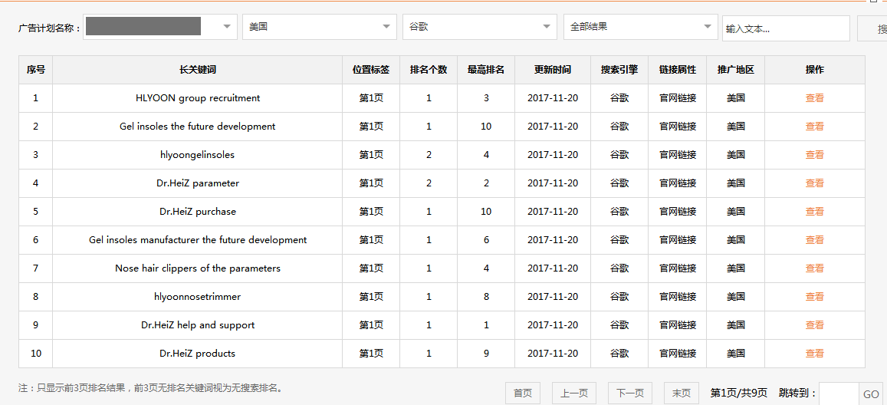Click the GO jump button
This screenshot has height=405, width=887.
[x=871, y=394]
